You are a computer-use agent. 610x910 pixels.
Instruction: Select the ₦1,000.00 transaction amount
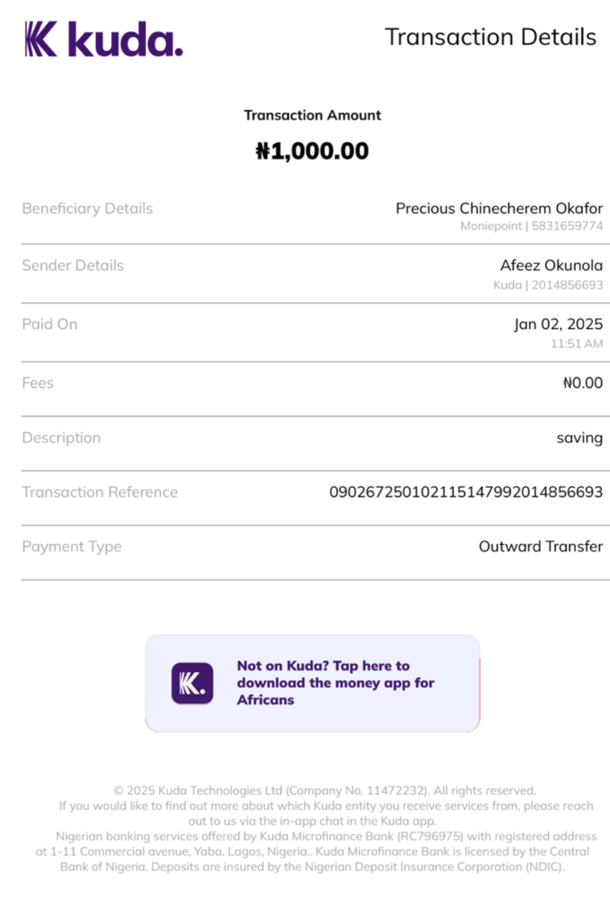tap(312, 151)
